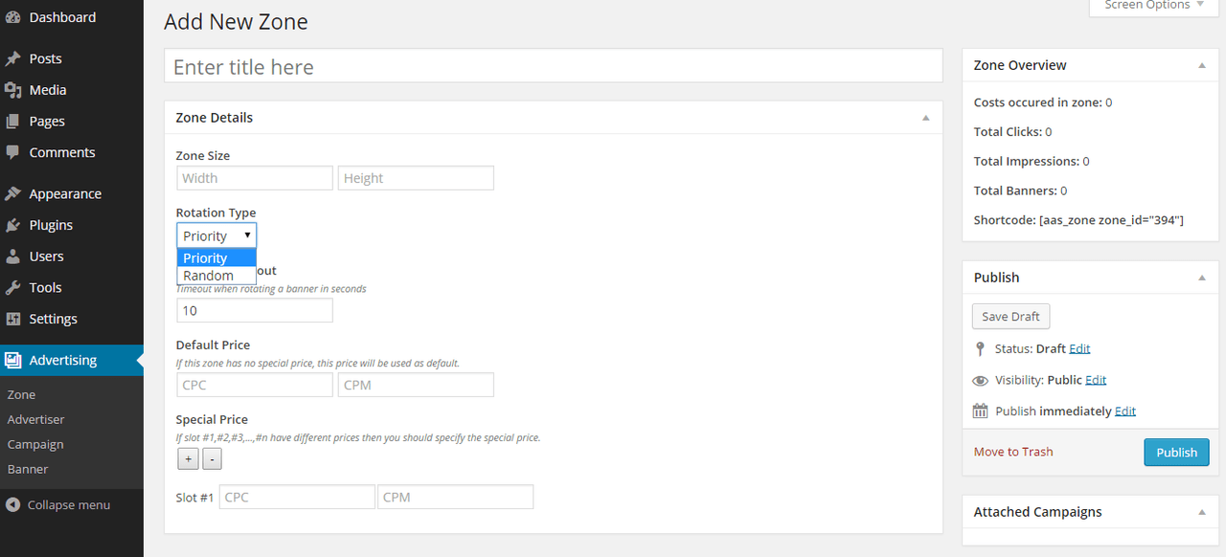Click the zone Height field
The width and height of the screenshot is (1226, 557).
[416, 178]
